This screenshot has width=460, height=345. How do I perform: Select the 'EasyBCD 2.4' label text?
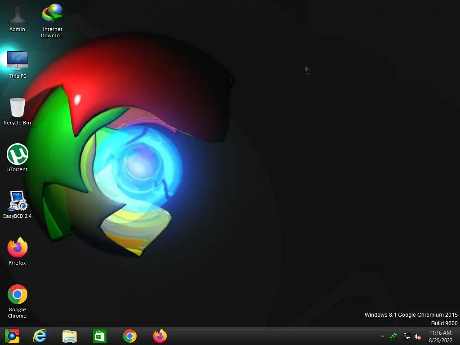[18, 216]
